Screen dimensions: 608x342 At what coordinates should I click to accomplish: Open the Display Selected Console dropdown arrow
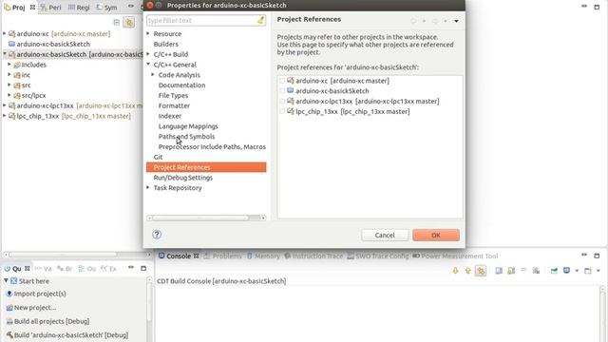click(x=577, y=271)
